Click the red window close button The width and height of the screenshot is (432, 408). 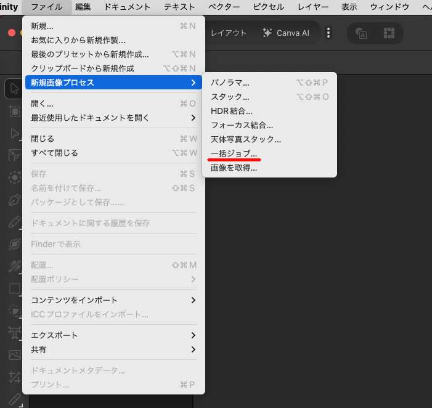coord(12,33)
